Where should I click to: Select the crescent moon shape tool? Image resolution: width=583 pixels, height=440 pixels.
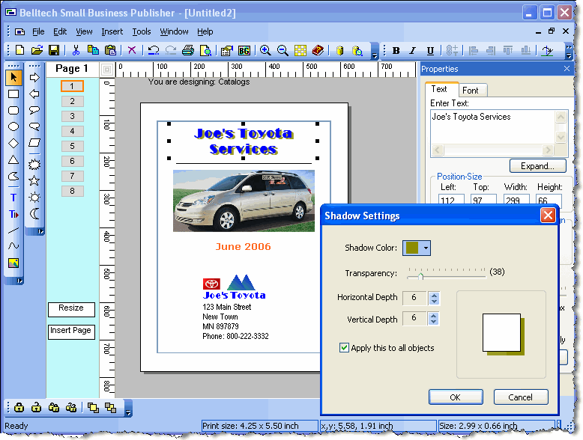(x=34, y=214)
